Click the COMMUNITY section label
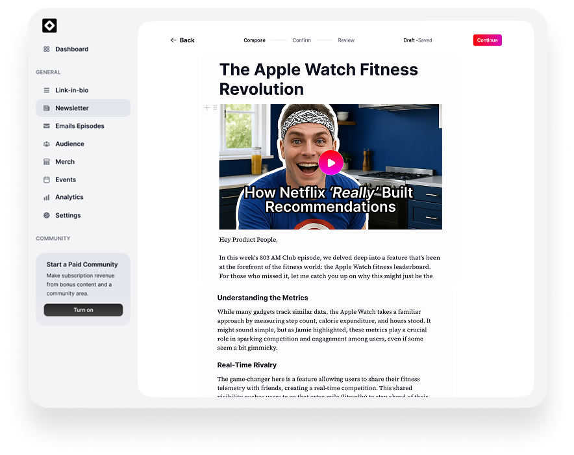This screenshot has width=574, height=455. tap(53, 239)
